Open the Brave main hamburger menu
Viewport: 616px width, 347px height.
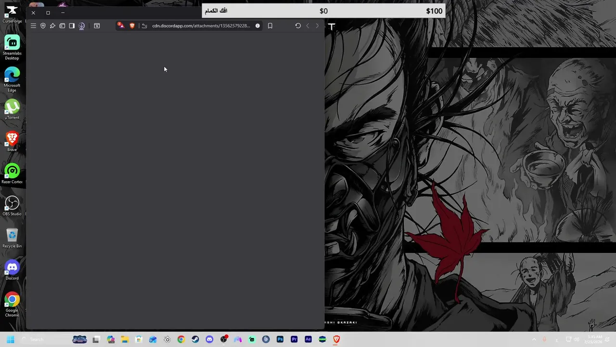33,26
